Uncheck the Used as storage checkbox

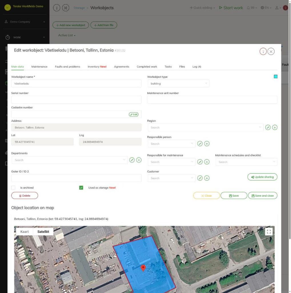81,188
